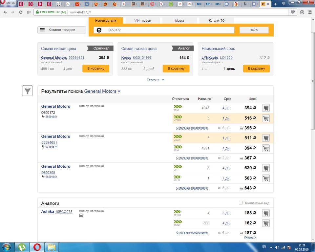Add Kross KG0101997 card to cart
The width and height of the screenshot is (315, 252).
pyautogui.click(x=176, y=68)
